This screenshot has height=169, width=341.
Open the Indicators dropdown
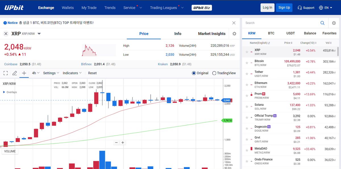(x=72, y=73)
